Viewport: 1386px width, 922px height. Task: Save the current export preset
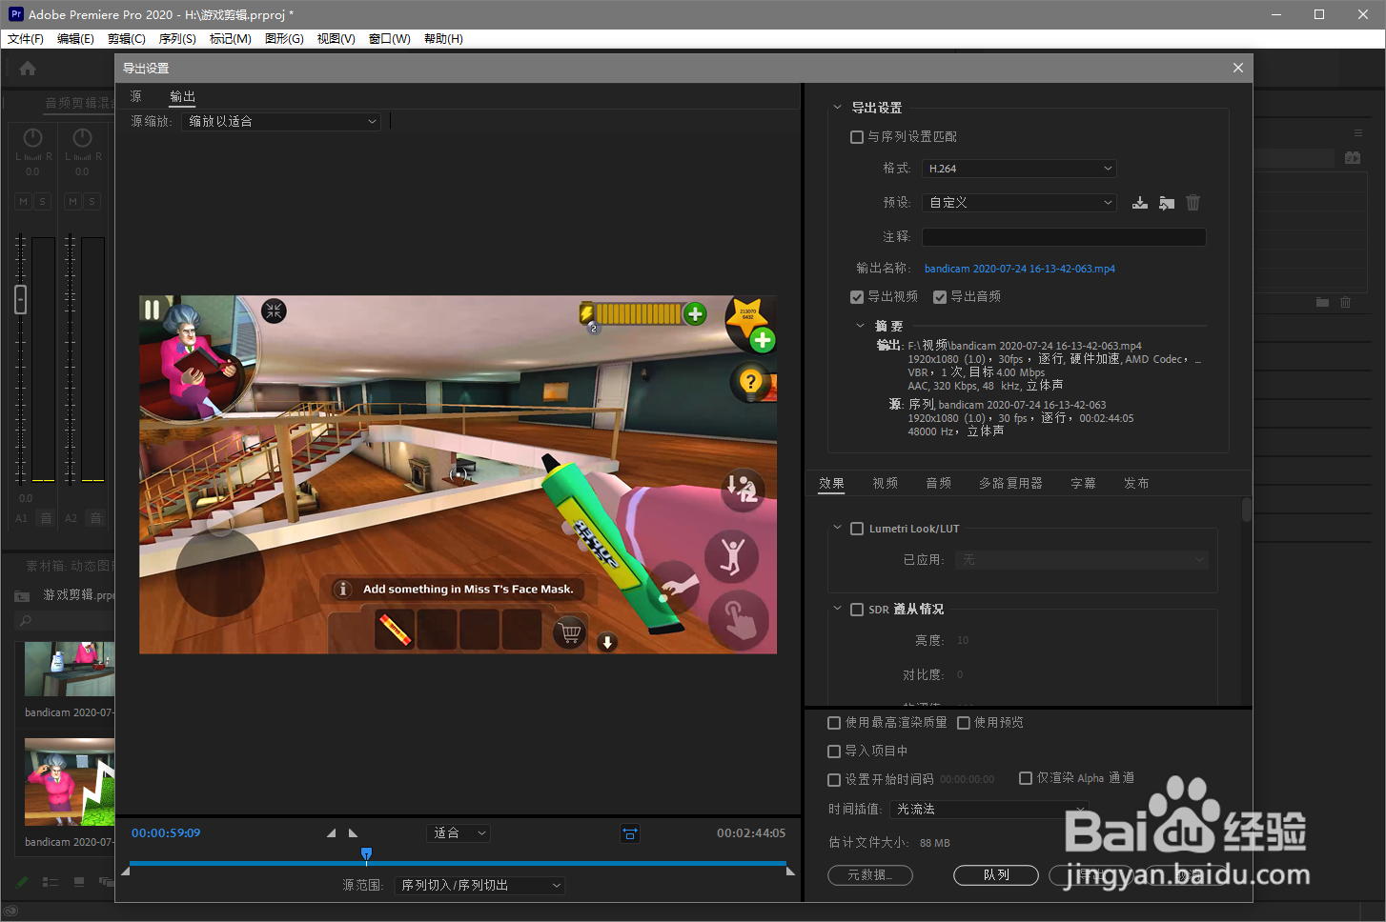click(x=1139, y=203)
